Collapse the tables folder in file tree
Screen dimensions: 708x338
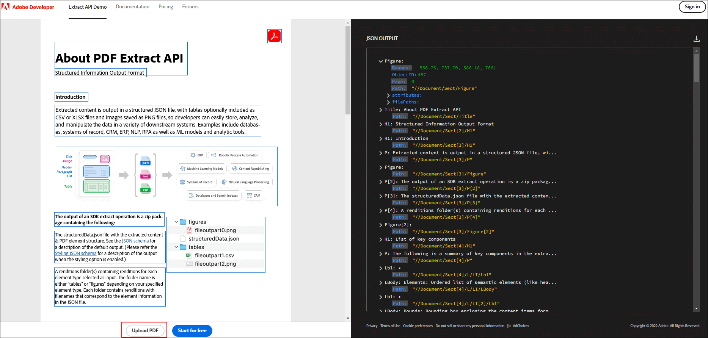coord(176,247)
